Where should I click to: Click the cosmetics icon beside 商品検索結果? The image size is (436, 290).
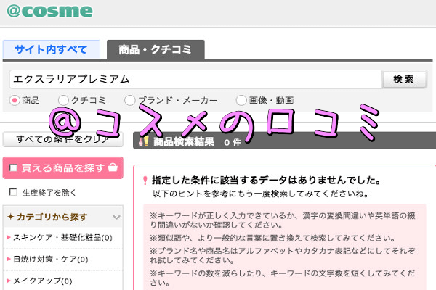tap(144, 141)
